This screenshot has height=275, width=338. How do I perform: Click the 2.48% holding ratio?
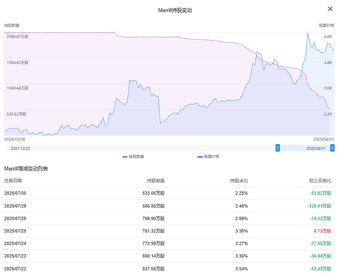pos(241,206)
